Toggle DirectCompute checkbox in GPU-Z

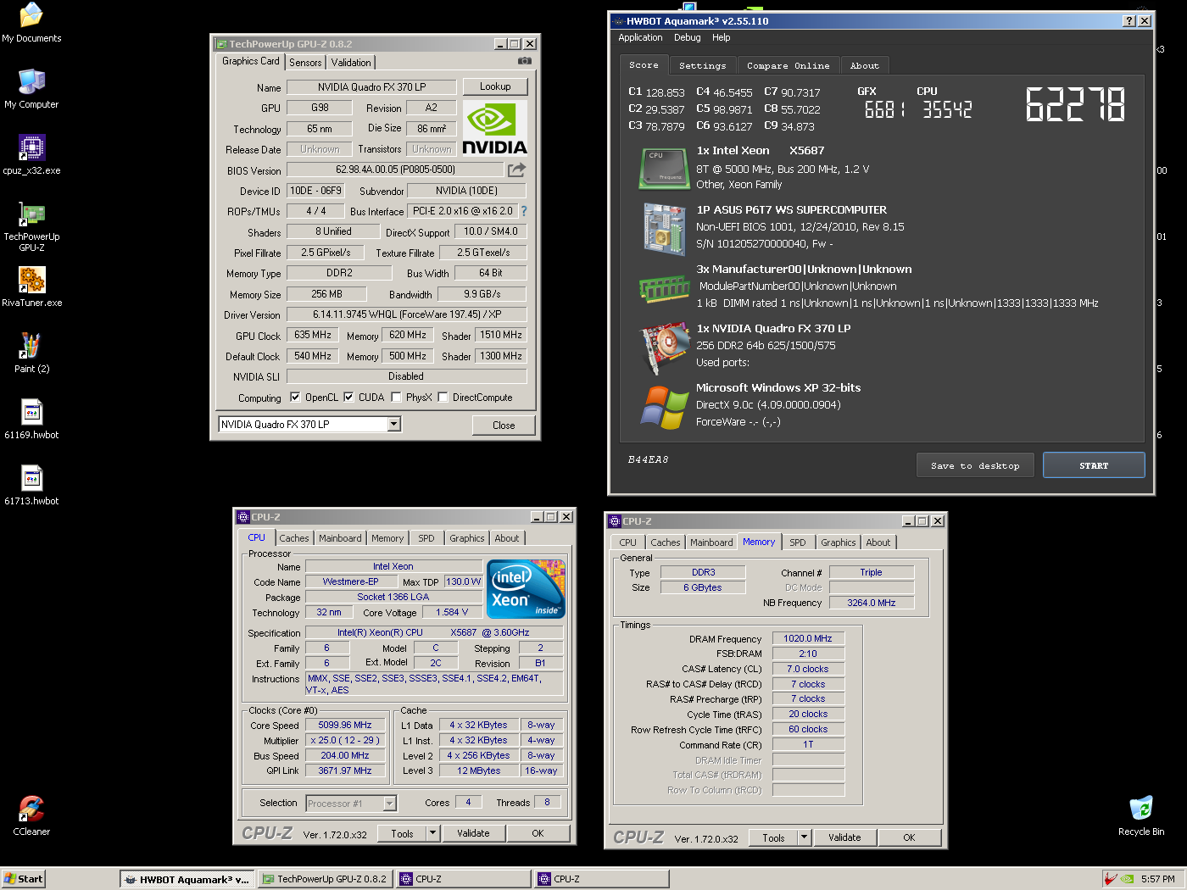point(443,397)
